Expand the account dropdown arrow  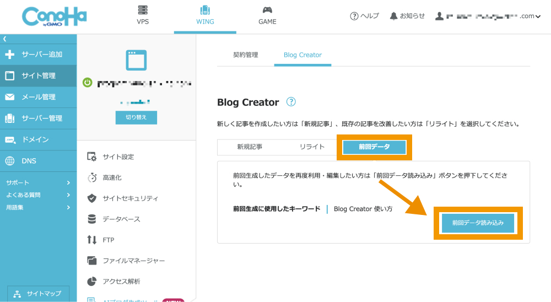point(538,17)
